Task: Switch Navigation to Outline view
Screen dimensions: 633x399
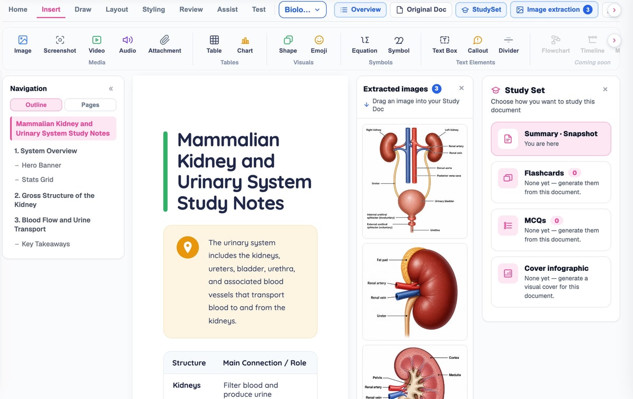Action: [36, 105]
